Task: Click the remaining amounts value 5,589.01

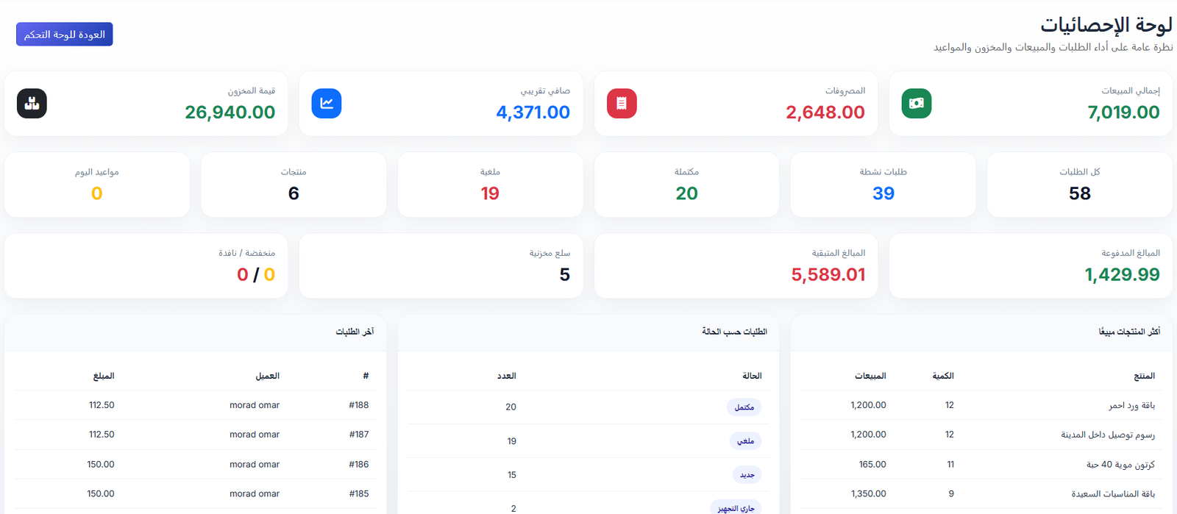Action: coord(828,275)
